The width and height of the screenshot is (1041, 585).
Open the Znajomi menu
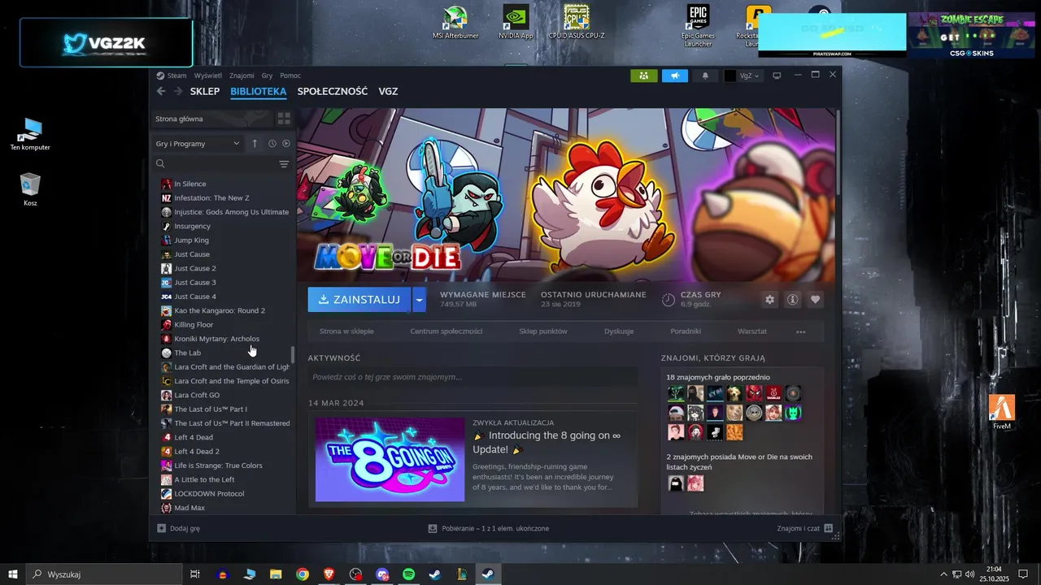[242, 76]
